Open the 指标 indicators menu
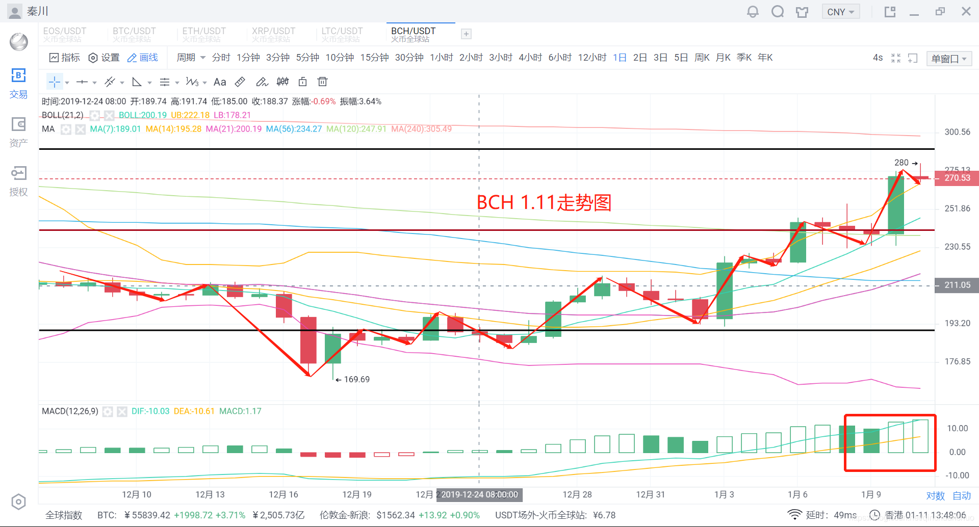The width and height of the screenshot is (979, 527). coord(65,58)
